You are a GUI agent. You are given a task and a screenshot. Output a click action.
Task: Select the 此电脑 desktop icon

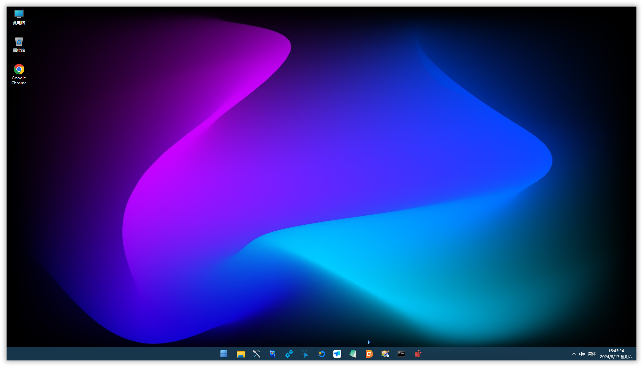pos(19,17)
